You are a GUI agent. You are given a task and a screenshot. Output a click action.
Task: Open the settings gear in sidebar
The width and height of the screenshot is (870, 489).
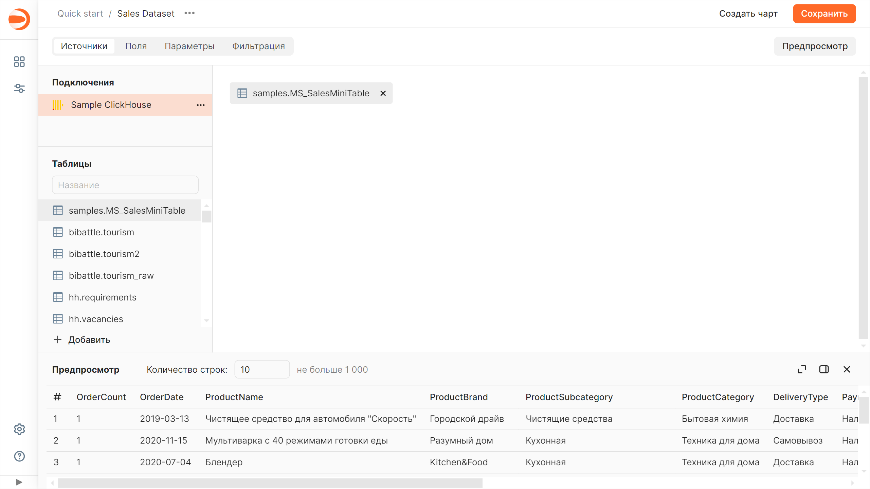tap(19, 429)
